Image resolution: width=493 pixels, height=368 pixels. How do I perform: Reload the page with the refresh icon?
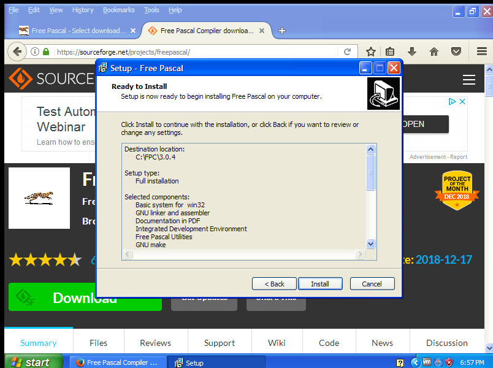347,52
